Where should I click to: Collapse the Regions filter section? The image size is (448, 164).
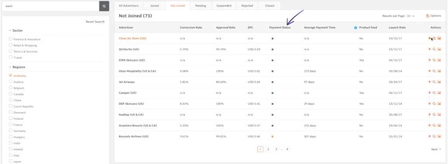pos(17,67)
